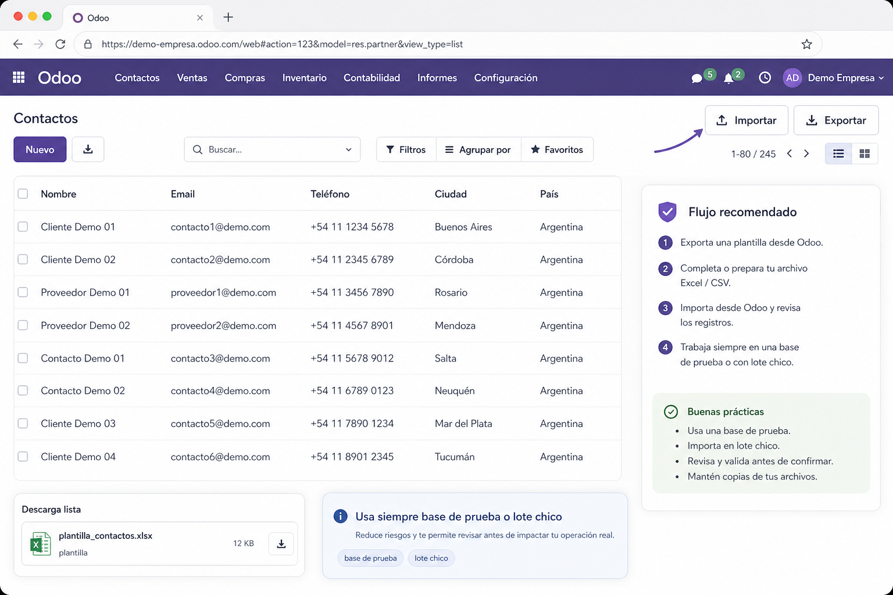893x595 pixels.
Task: Click the shield icon beside Flujo recomendado
Action: point(667,212)
